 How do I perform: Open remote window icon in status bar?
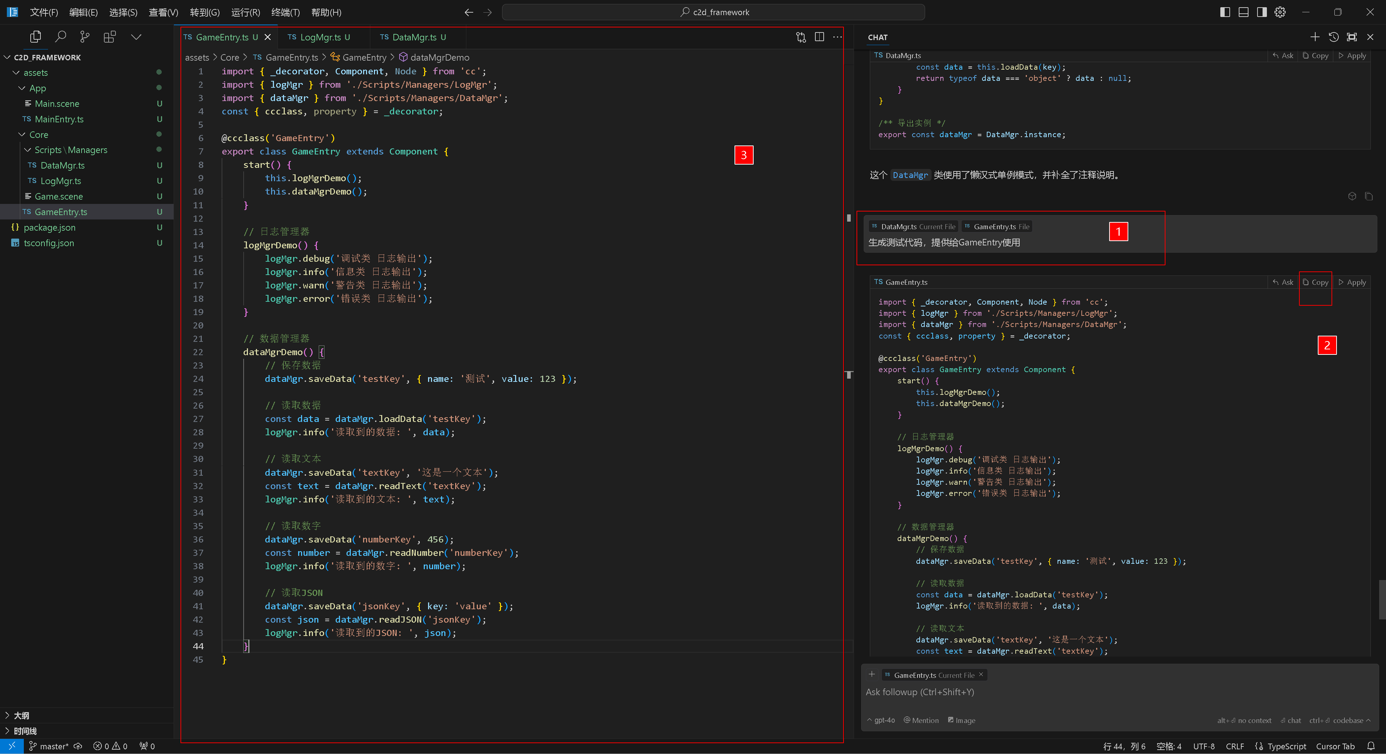point(12,746)
